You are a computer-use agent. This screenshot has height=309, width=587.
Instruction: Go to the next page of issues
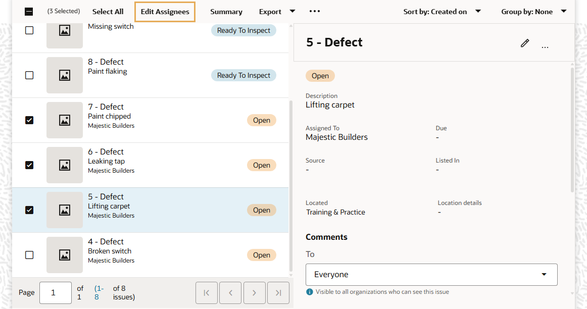click(254, 293)
